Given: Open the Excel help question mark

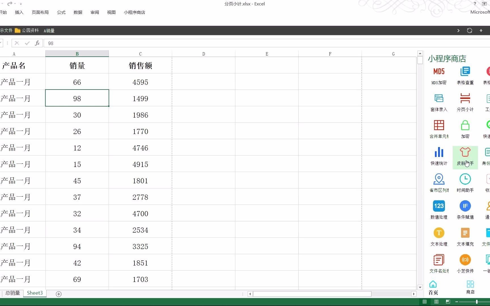Looking at the screenshot, I should click(475, 4).
